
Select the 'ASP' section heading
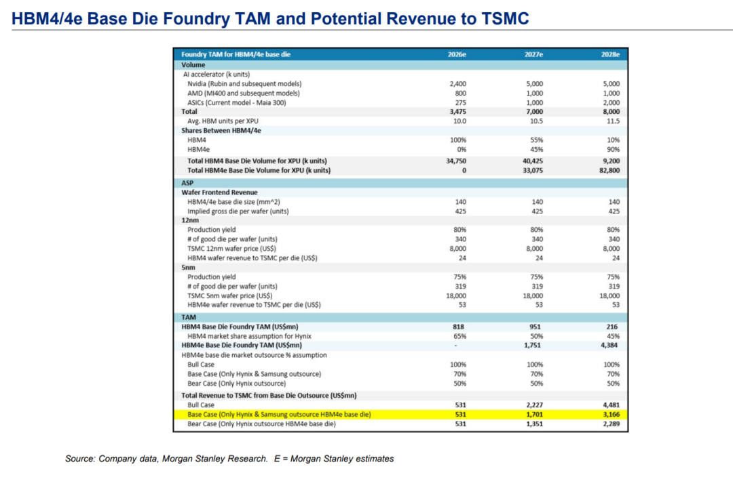click(x=187, y=183)
